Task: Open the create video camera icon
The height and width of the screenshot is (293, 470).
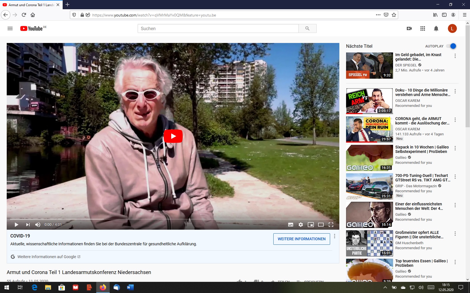Action: (x=409, y=28)
